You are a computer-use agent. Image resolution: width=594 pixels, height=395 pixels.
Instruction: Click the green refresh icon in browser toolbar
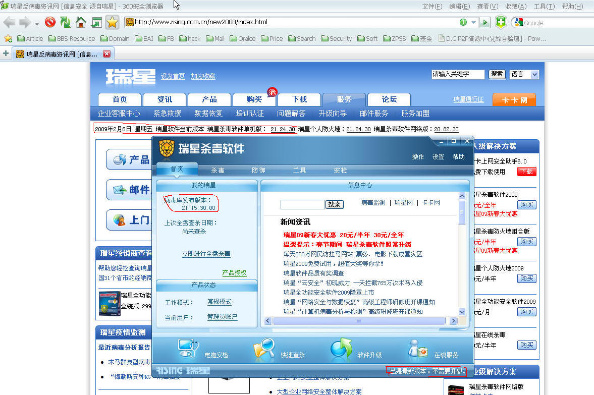[65, 22]
